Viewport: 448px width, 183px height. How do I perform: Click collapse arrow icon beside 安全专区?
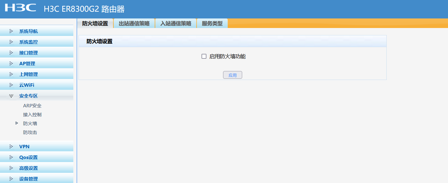click(11, 96)
